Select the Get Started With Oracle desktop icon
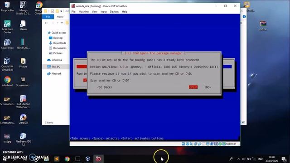Viewport: 290px width, 163px height. 23,102
